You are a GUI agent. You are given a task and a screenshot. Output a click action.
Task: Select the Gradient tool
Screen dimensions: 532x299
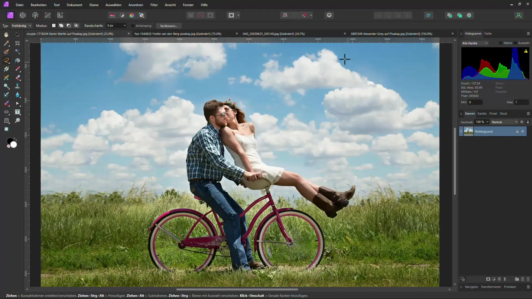tap(6, 69)
